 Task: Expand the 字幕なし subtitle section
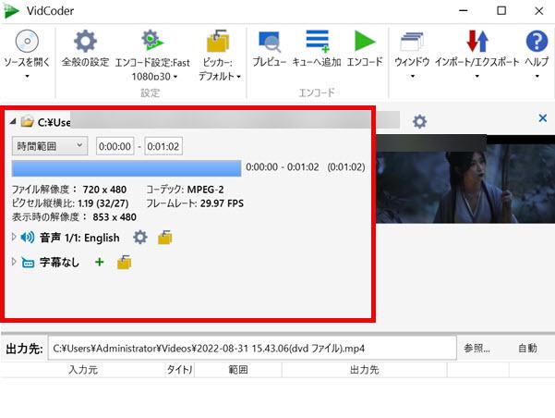[14, 263]
